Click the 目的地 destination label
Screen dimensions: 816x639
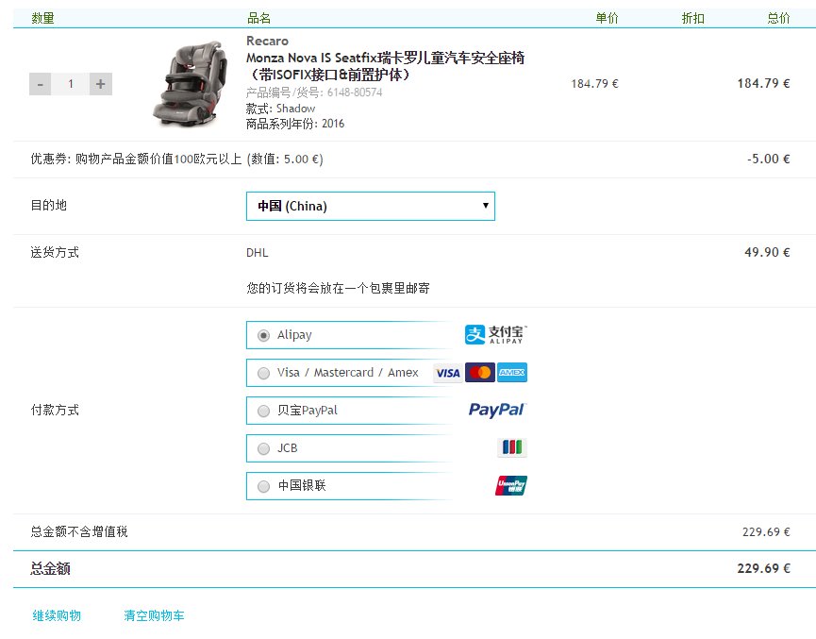(49, 205)
